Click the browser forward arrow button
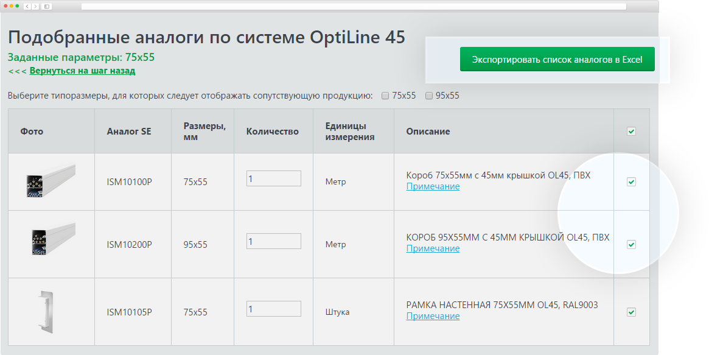The width and height of the screenshot is (709, 355). click(35, 6)
